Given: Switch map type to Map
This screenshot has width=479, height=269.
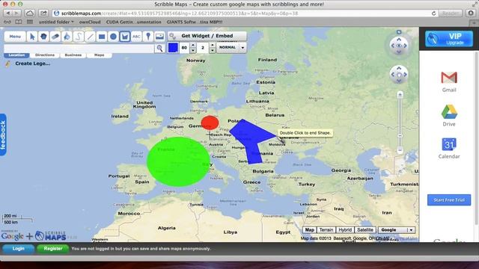Looking at the screenshot, I should [309, 230].
